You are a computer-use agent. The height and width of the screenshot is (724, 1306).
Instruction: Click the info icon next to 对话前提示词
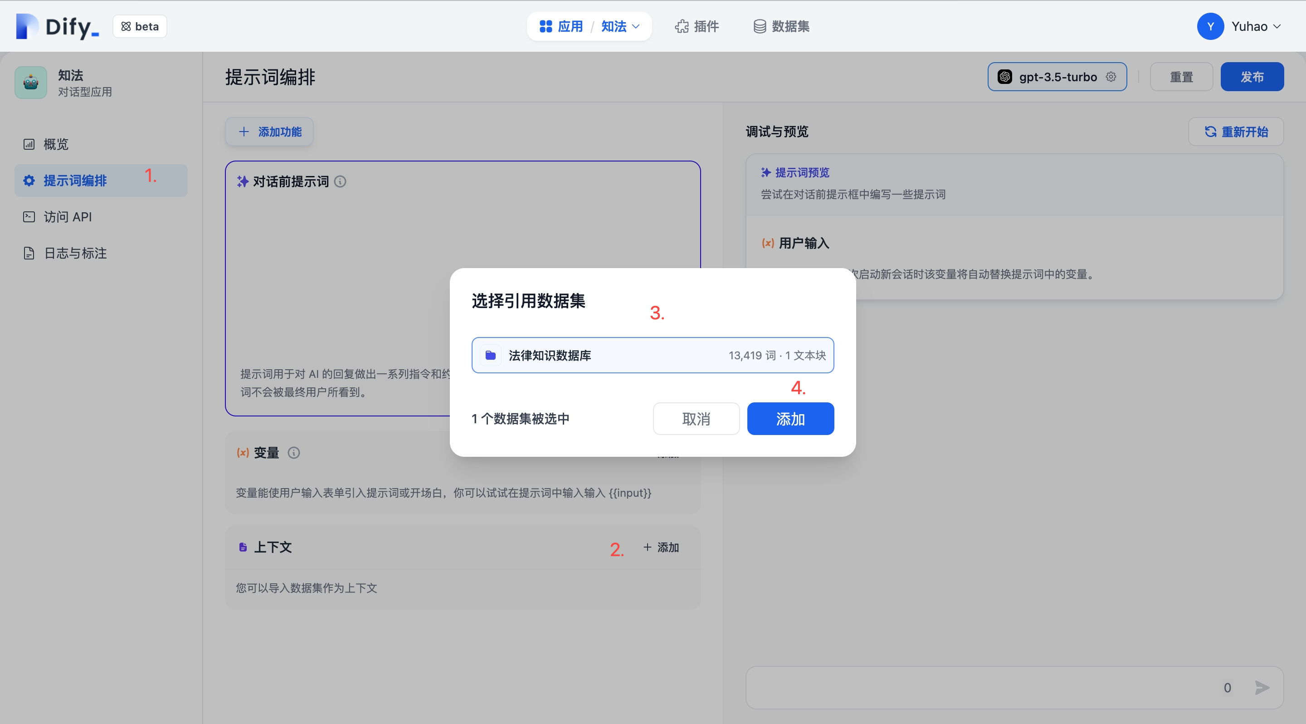tap(340, 181)
